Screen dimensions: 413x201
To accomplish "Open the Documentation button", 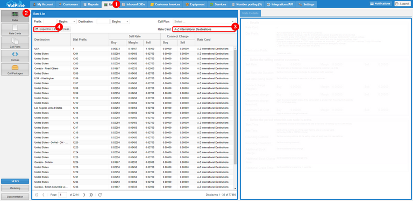I will (x=15, y=197).
